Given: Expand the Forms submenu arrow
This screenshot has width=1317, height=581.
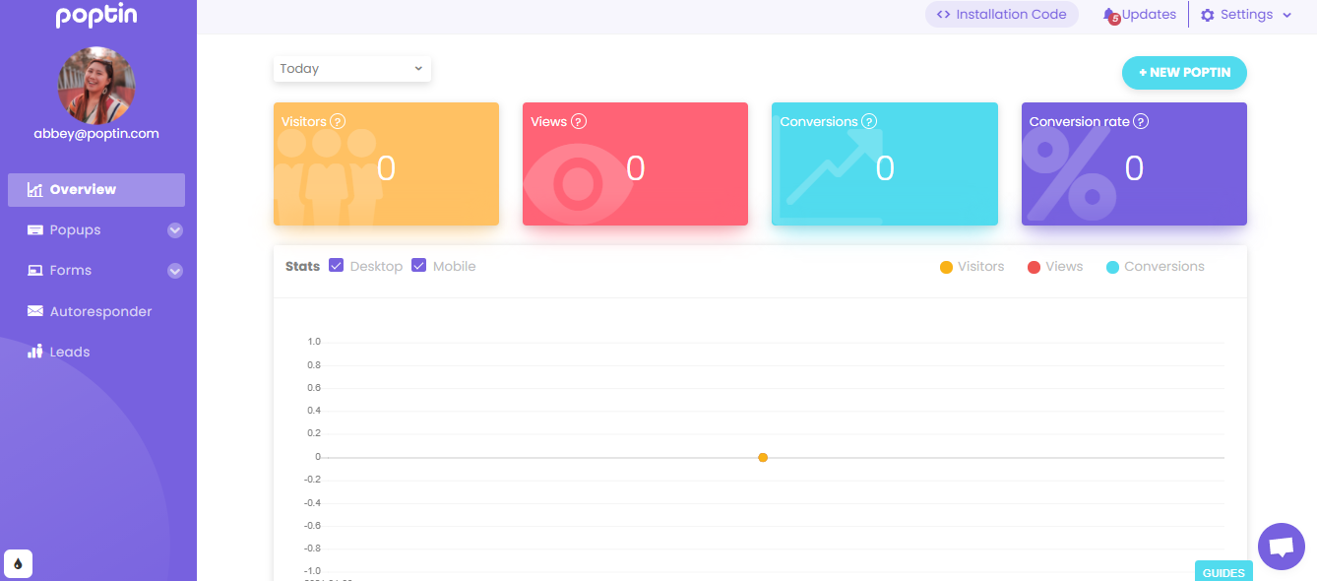Looking at the screenshot, I should pos(175,271).
